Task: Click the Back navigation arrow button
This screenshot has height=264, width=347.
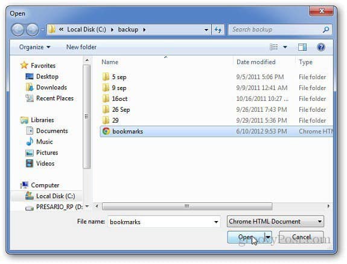Action: tap(18, 30)
